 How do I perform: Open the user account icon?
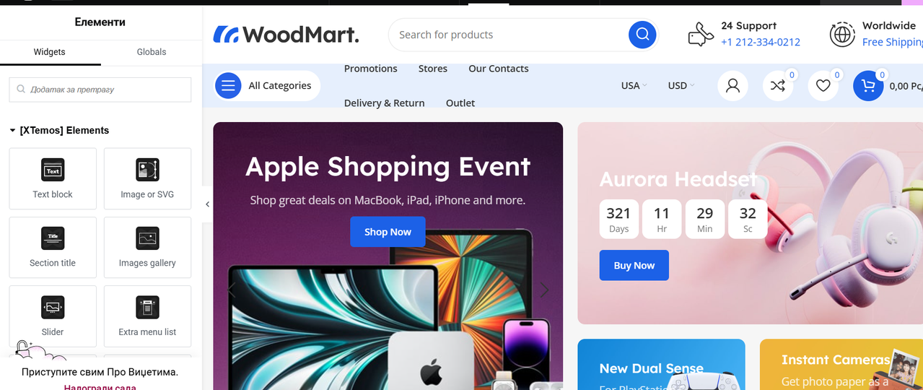pyautogui.click(x=732, y=85)
